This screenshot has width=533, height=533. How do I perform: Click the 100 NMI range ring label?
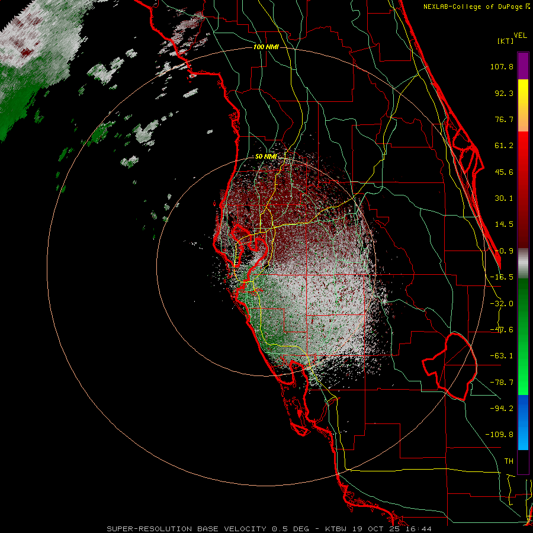point(266,47)
